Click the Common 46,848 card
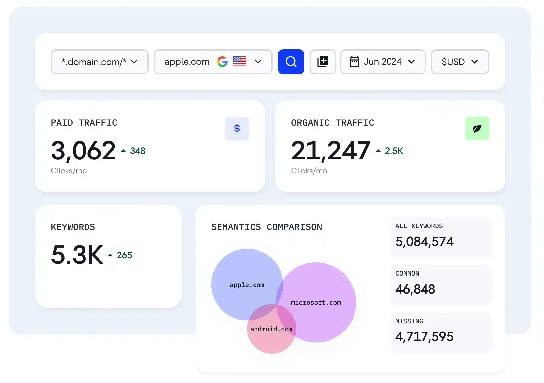 click(x=441, y=284)
